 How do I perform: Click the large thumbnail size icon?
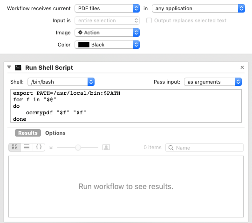106,147
